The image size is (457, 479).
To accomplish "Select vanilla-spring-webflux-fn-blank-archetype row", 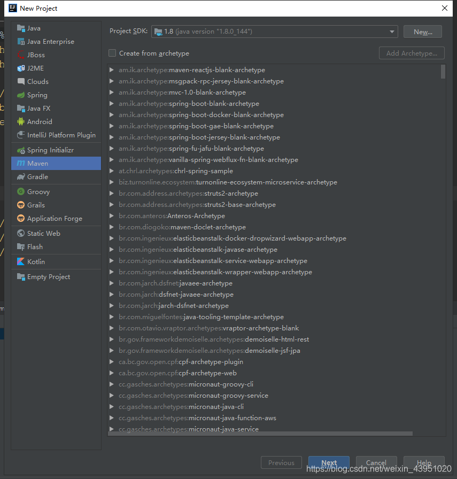I will point(274,160).
